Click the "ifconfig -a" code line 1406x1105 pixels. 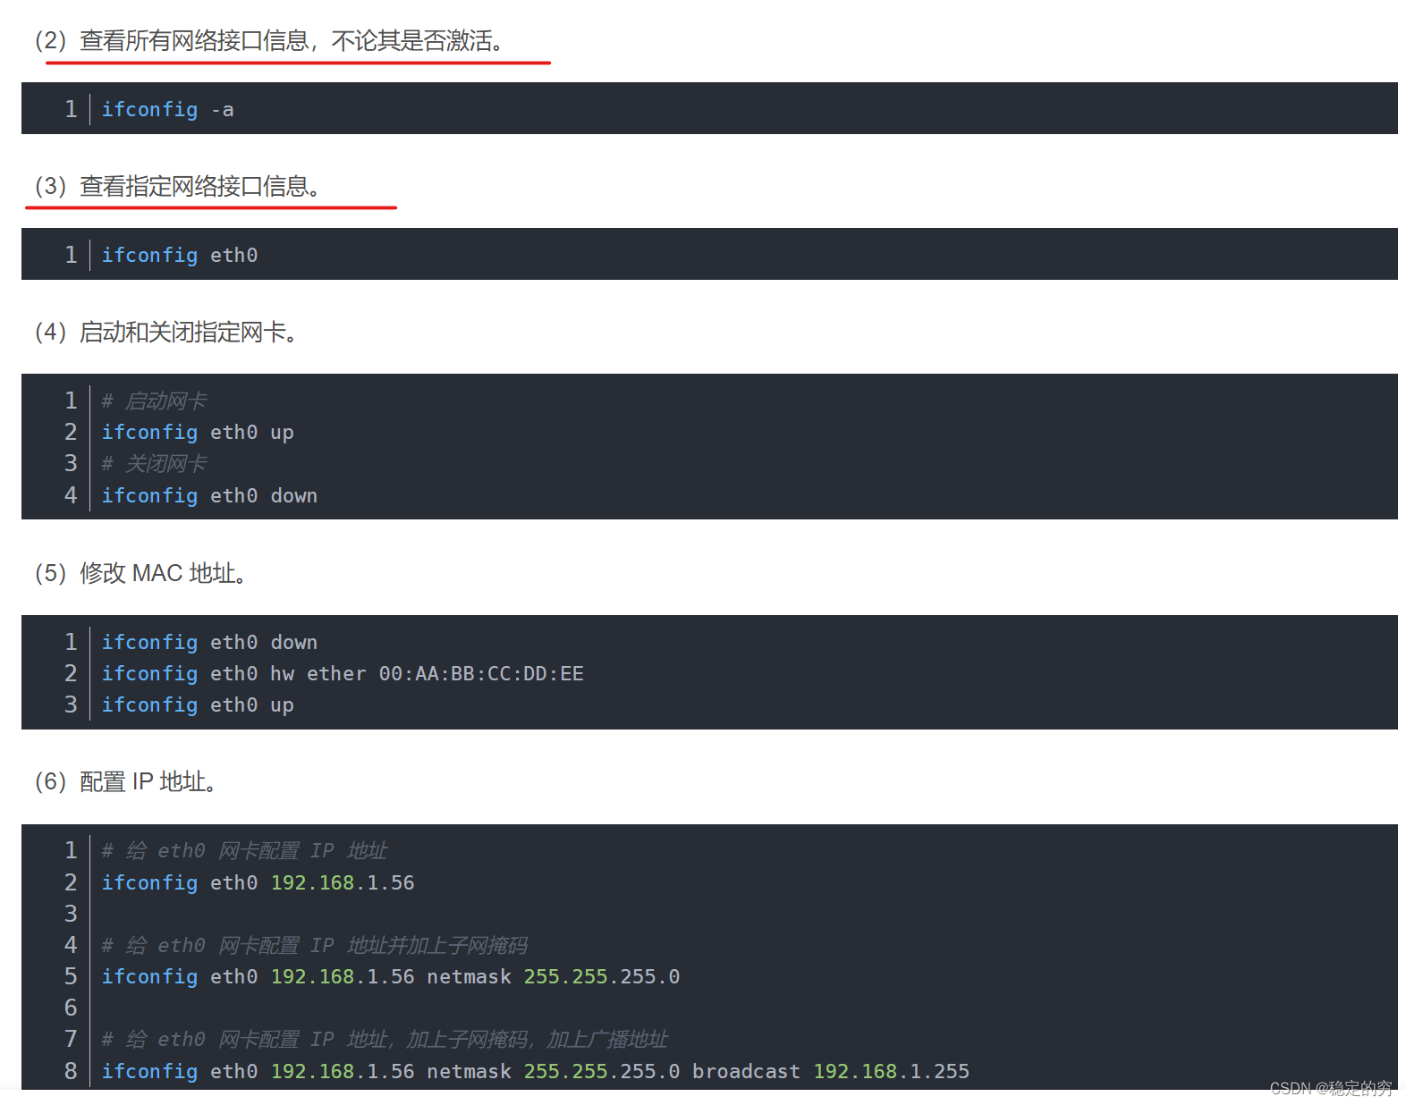[x=167, y=109]
